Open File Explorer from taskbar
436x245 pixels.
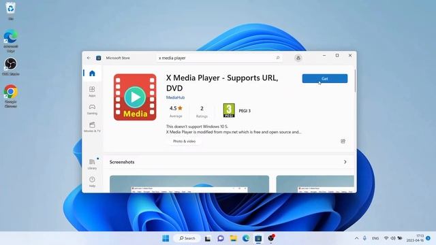click(x=233, y=238)
